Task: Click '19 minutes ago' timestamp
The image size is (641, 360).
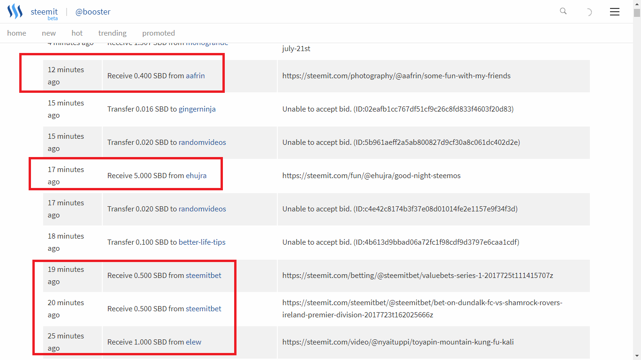Action: 66,275
